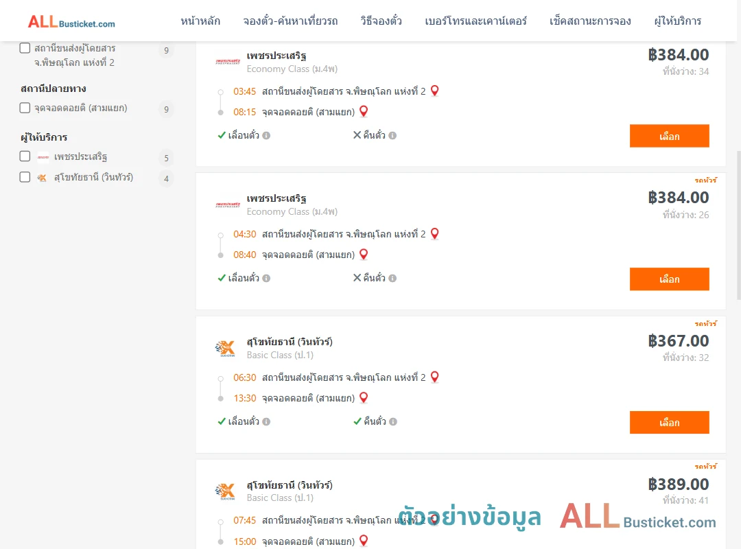Click the ผู้ให้บริการ sidebar filter heading
The height and width of the screenshot is (549, 741).
coord(44,138)
